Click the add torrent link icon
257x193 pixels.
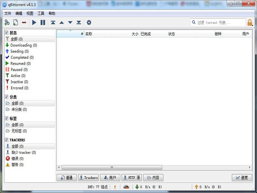pos(7,23)
